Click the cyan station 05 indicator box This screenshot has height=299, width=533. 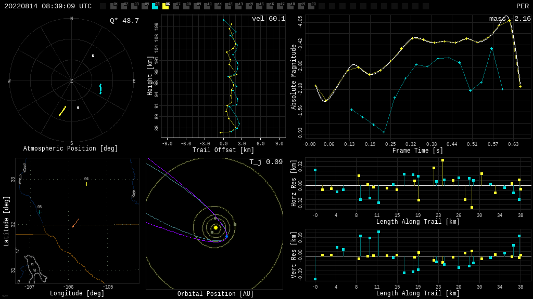tap(155, 6)
